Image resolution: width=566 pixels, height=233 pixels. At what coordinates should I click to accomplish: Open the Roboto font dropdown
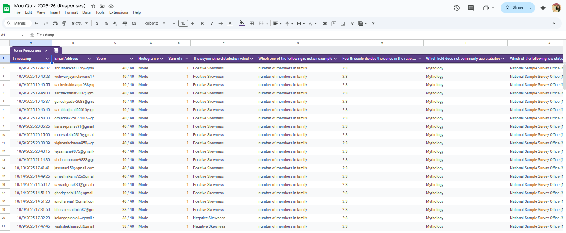pos(155,23)
